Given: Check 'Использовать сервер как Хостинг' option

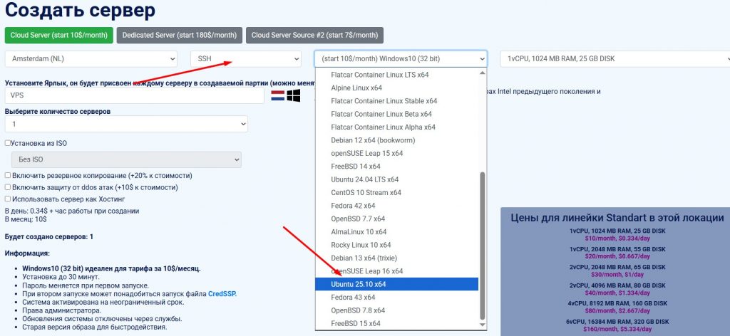Looking at the screenshot, I should (8, 199).
